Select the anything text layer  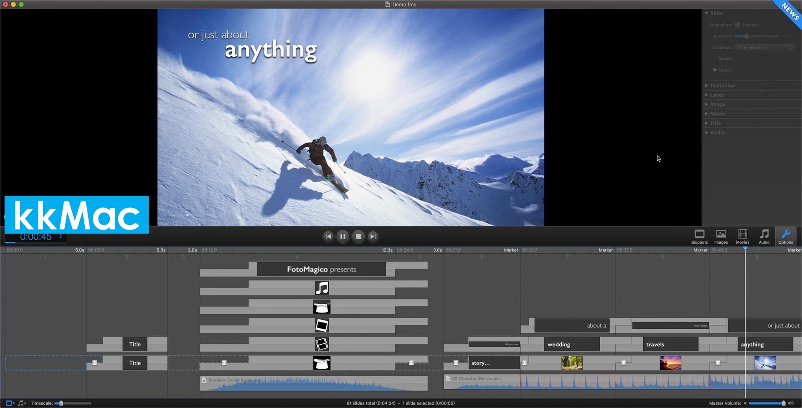point(765,345)
